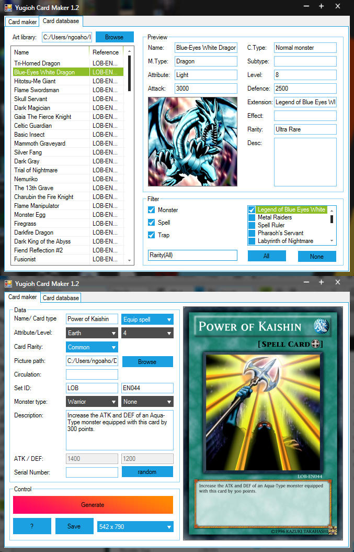This screenshot has height=552, width=354.
Task: Click the Blue-Eyes White Dragon artwork thumbnail
Action: [192, 141]
